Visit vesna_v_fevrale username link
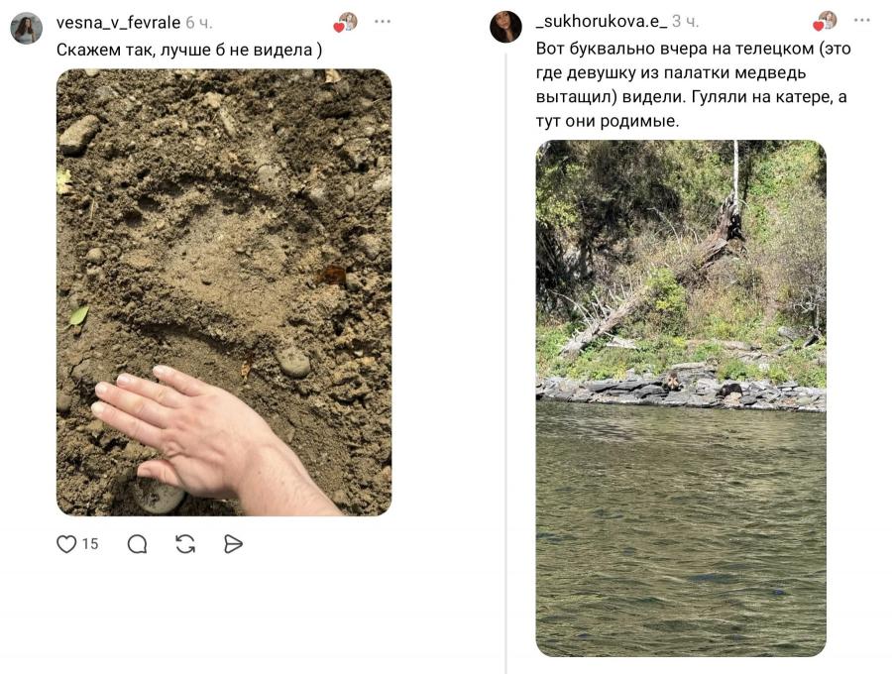 pyautogui.click(x=118, y=23)
